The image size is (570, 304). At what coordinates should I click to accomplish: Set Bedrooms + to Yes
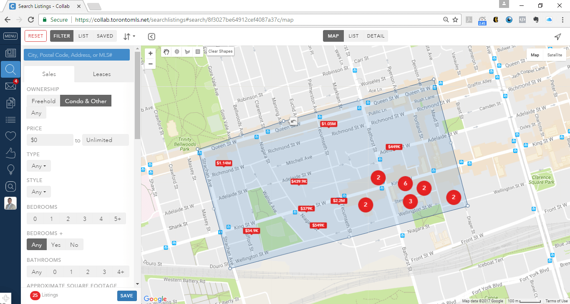[56, 245]
